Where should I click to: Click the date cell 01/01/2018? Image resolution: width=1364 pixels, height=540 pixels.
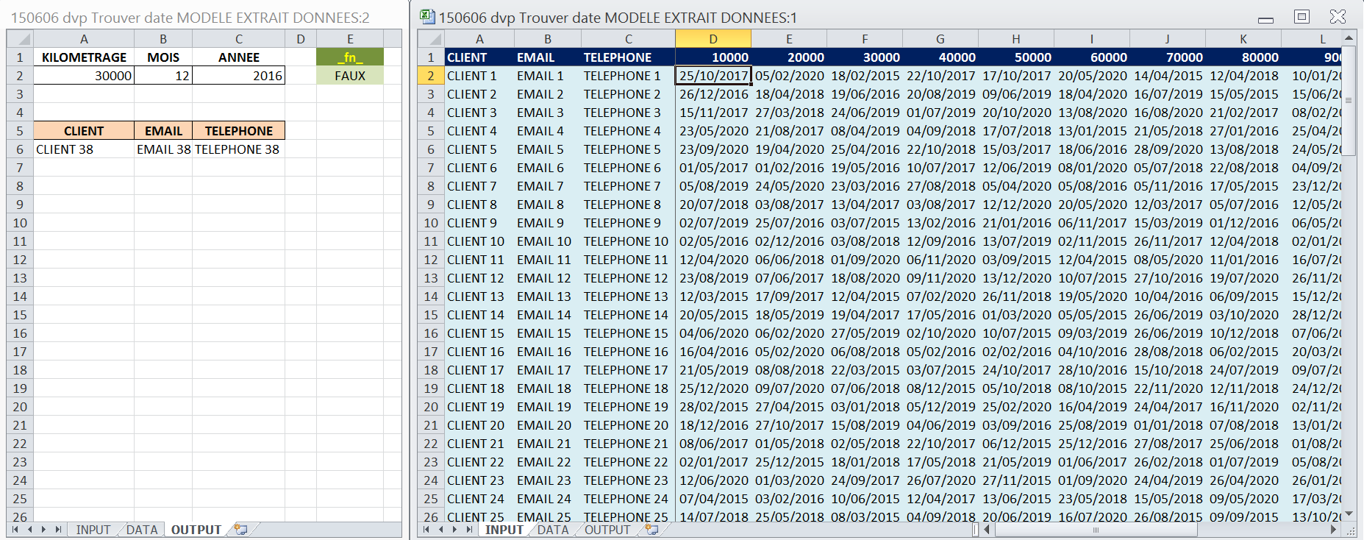pos(1168,425)
